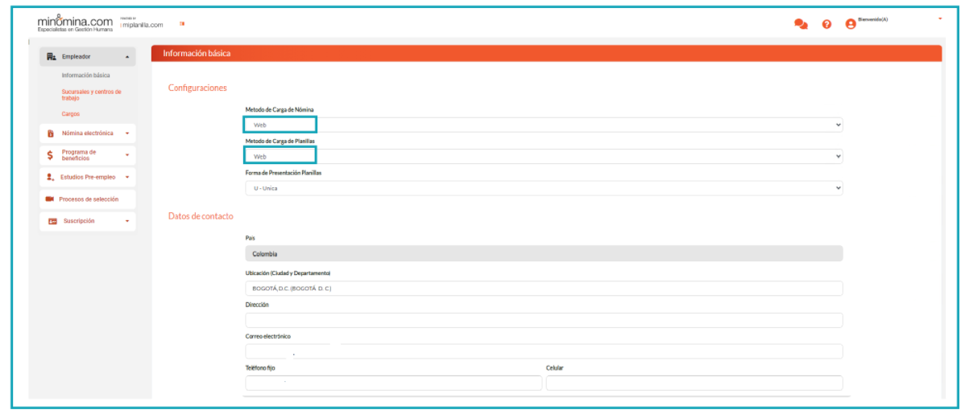Screen dimensions: 965x414
Task: Click the Estudios Pre-empleo person icon
Action: coord(51,177)
